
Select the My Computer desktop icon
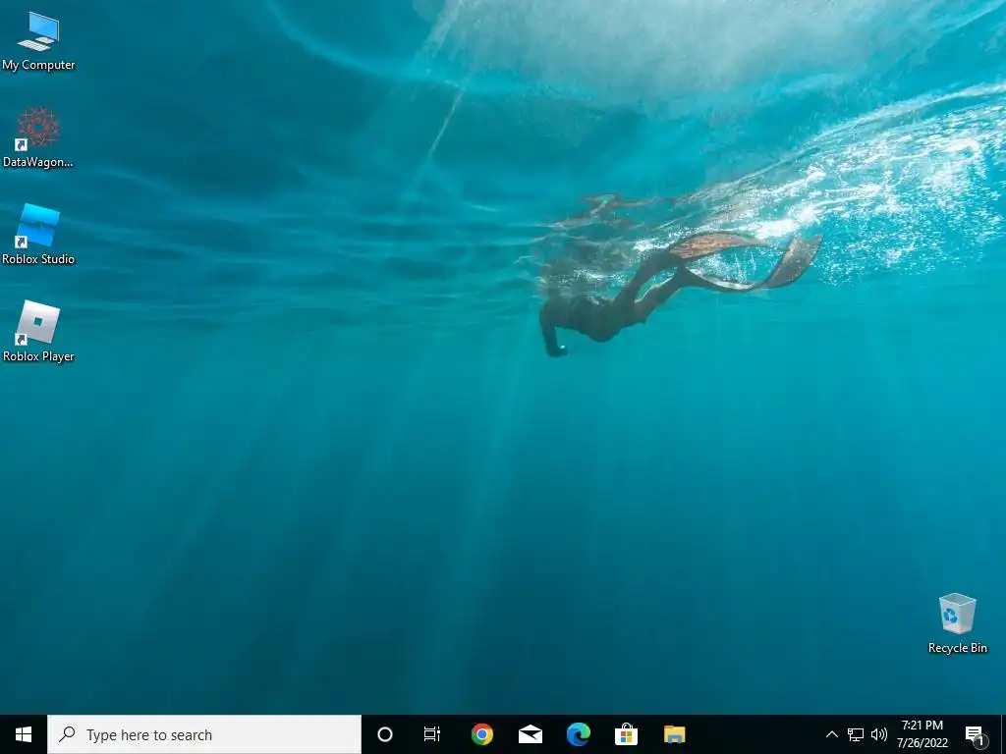click(x=38, y=41)
